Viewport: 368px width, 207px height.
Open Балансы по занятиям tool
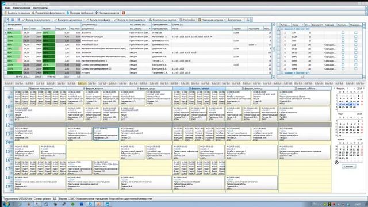(x=18, y=13)
